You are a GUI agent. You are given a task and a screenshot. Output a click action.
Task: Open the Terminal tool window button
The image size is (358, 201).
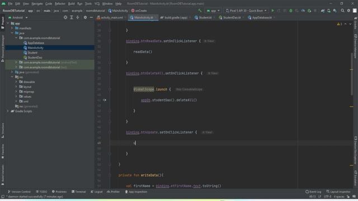[x=78, y=192]
